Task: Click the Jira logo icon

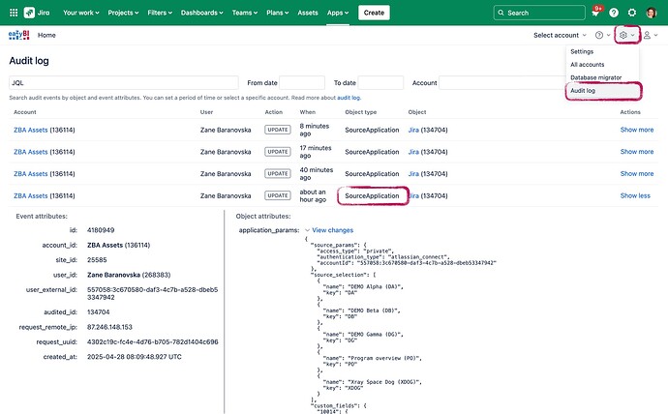Action: [29, 13]
